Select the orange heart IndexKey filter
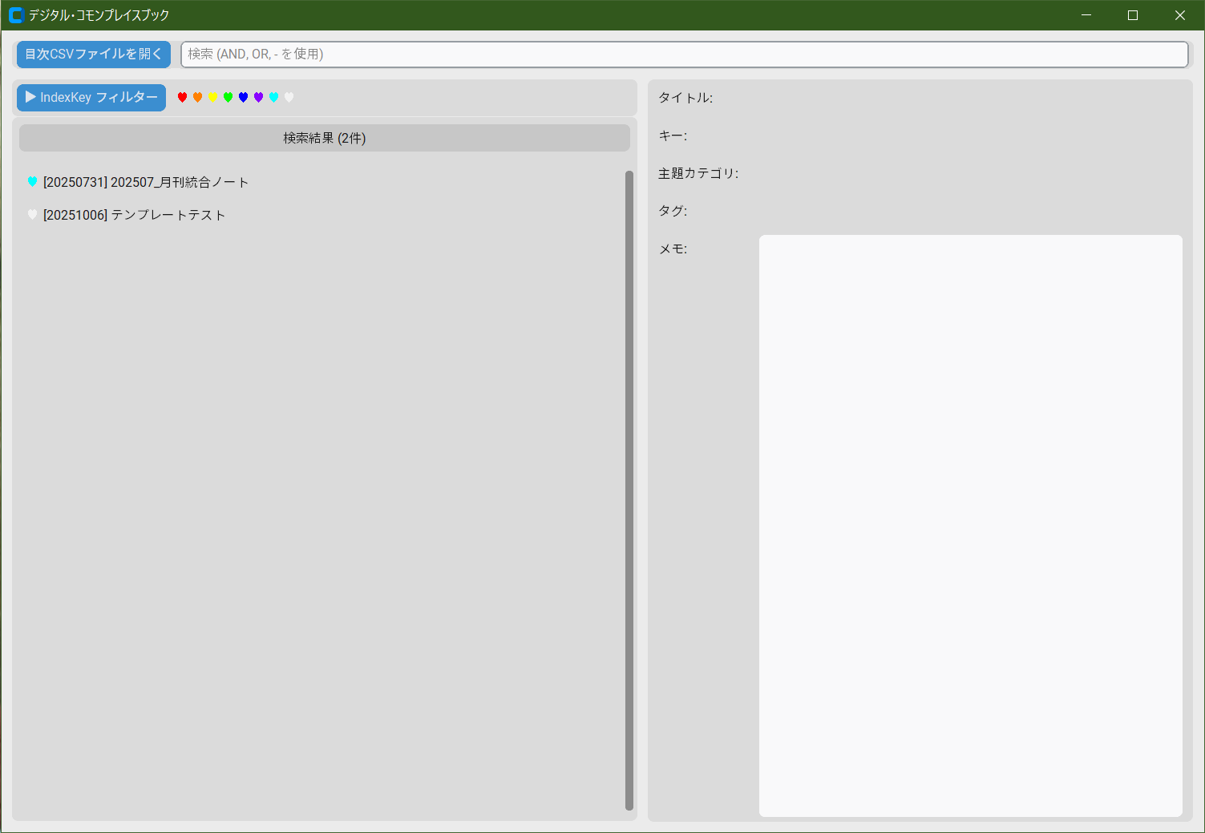The height and width of the screenshot is (833, 1205). [197, 97]
